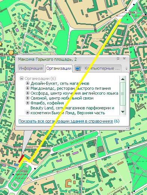Open the Компьютерные tab

click(x=98, y=68)
